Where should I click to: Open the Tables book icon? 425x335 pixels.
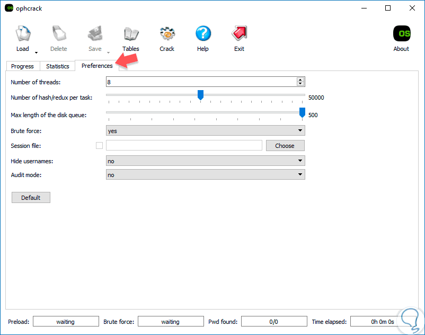click(x=131, y=34)
